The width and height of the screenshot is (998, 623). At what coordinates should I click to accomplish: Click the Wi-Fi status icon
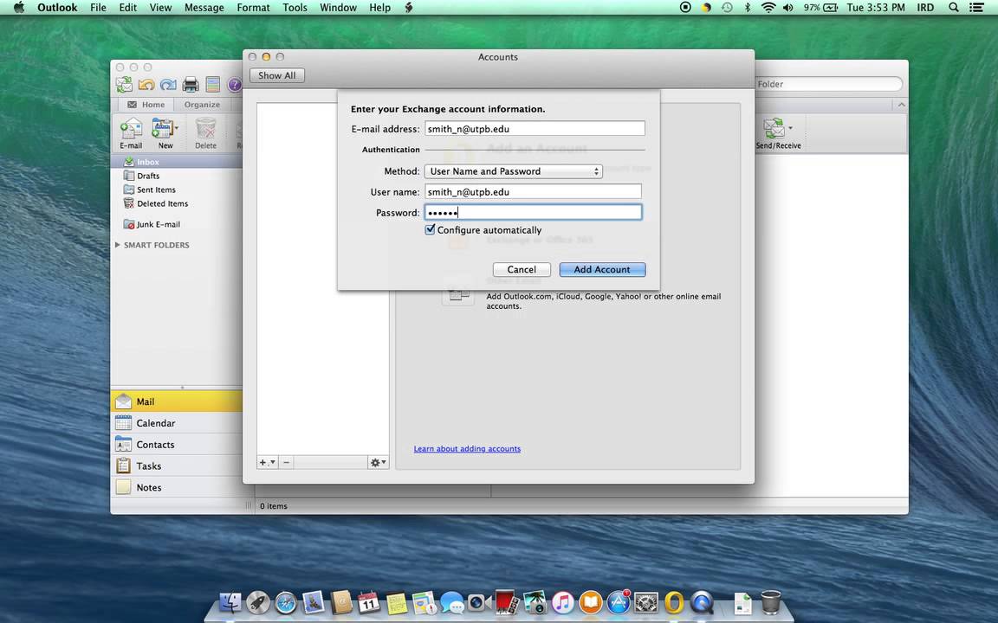click(x=768, y=8)
